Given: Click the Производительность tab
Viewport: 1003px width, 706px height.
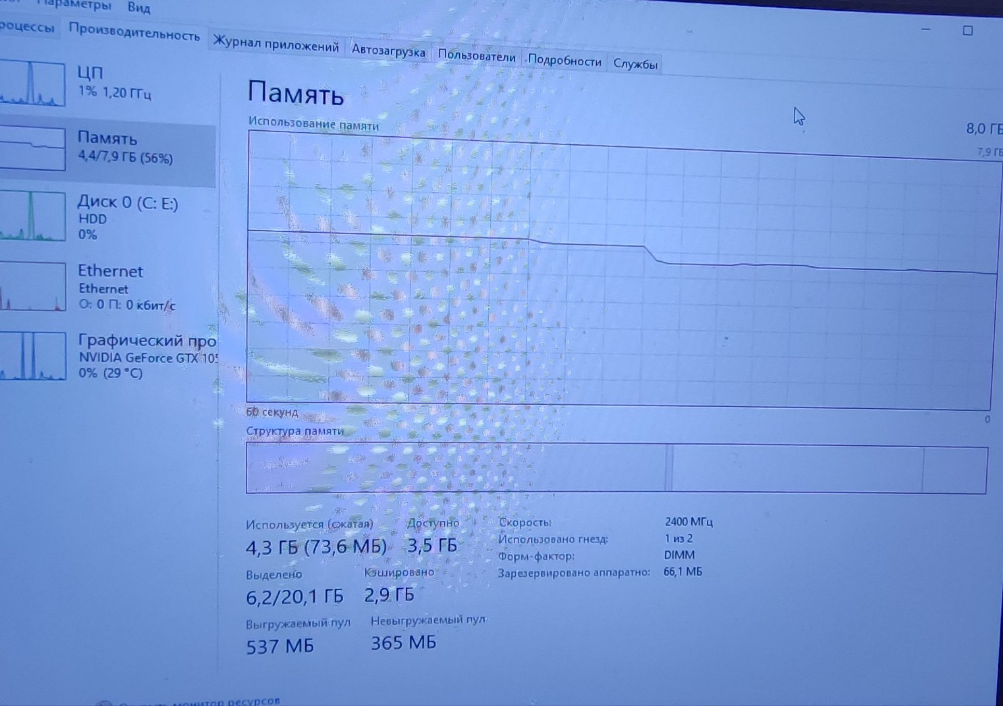Looking at the screenshot, I should pos(134,33).
